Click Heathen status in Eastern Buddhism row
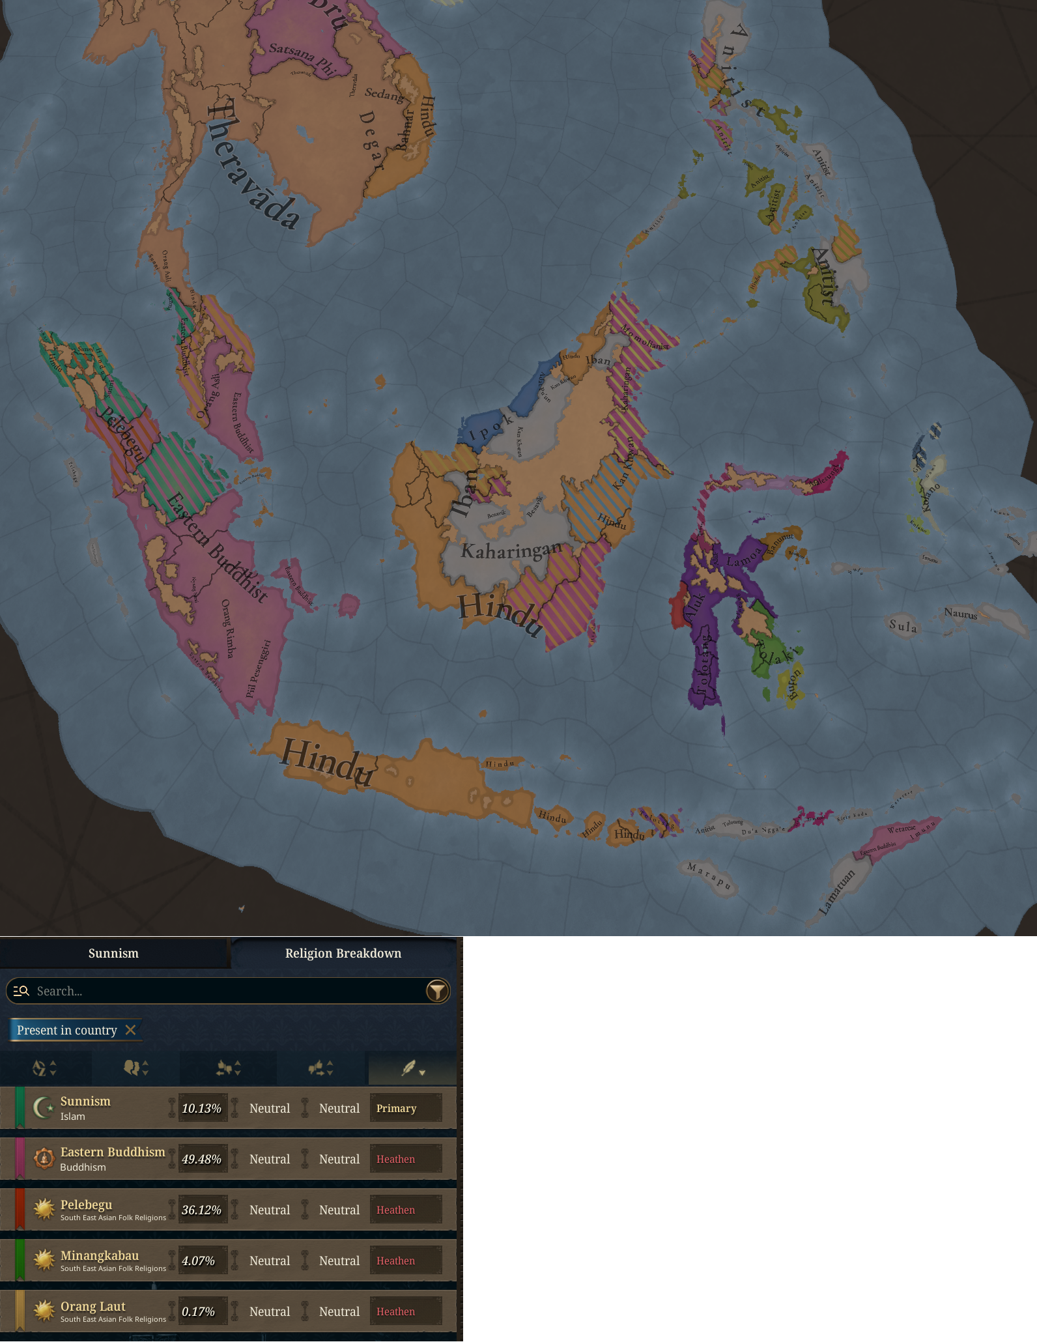The height and width of the screenshot is (1342, 1037). (405, 1159)
